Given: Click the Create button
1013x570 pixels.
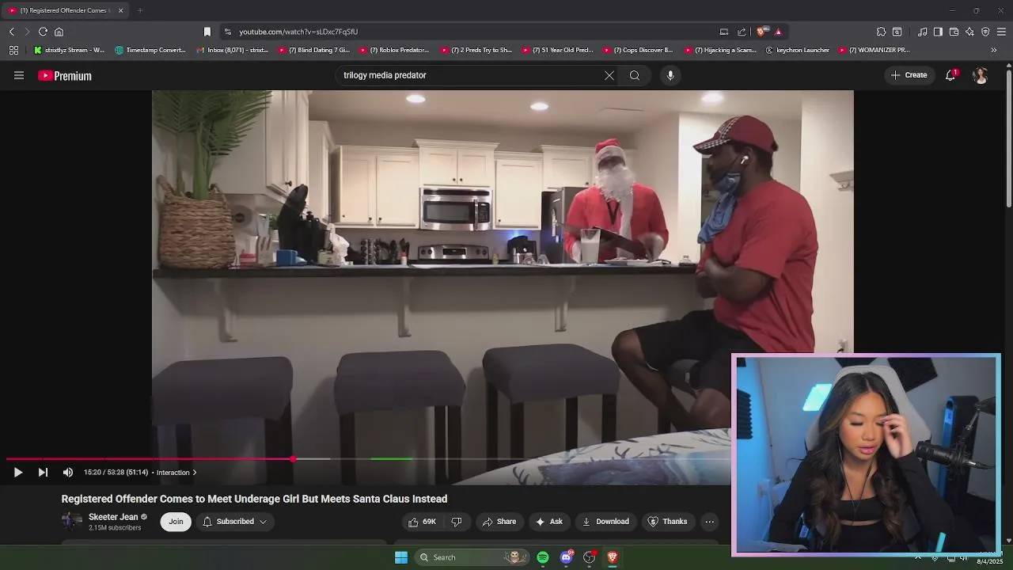Looking at the screenshot, I should [909, 75].
